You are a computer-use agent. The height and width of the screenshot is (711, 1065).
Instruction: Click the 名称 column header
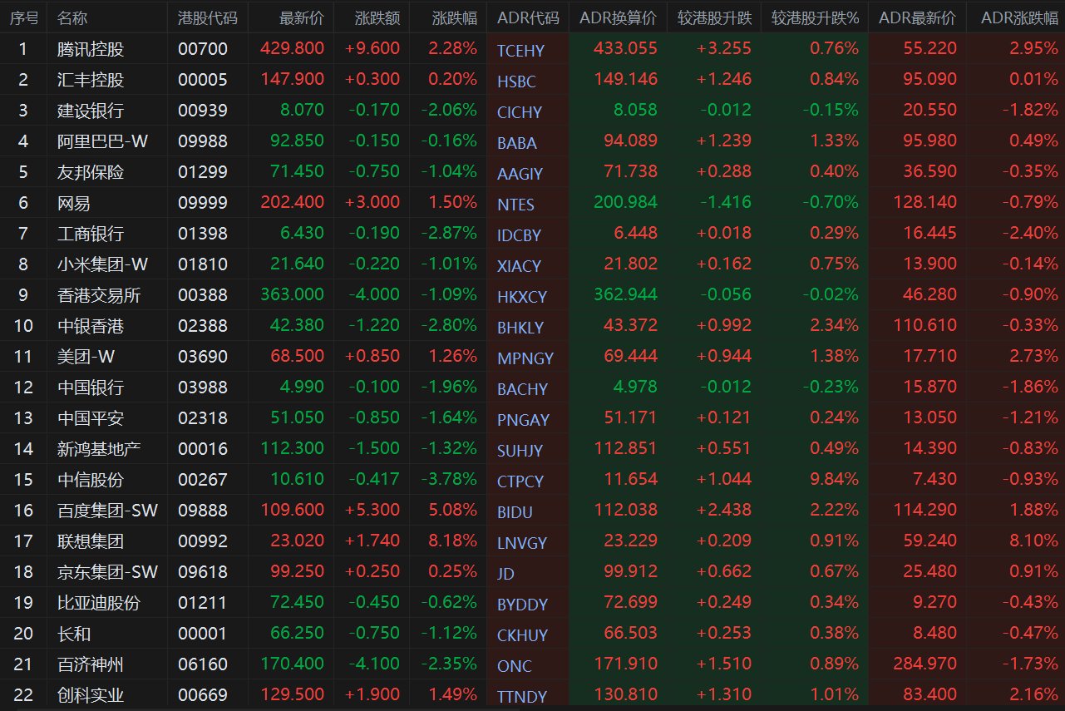pos(72,17)
